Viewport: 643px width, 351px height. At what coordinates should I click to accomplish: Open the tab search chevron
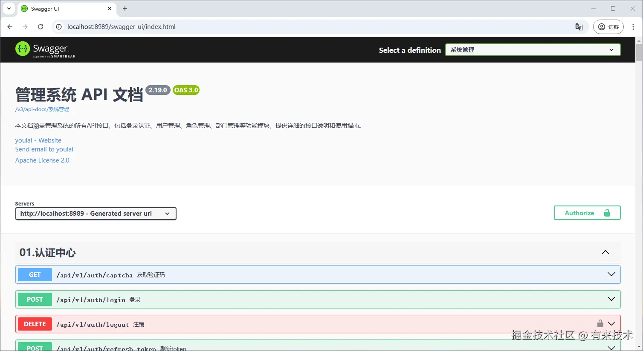pos(9,9)
